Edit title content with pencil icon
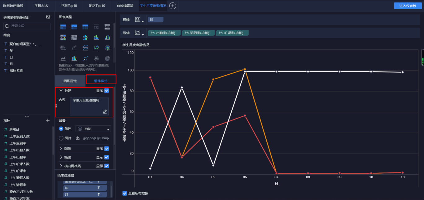Viewport: 424px width, 200px height. tap(105, 111)
